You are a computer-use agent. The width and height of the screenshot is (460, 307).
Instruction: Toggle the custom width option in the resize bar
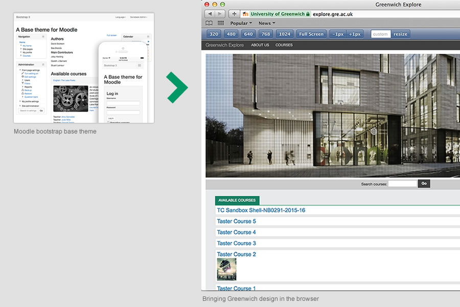pos(380,33)
